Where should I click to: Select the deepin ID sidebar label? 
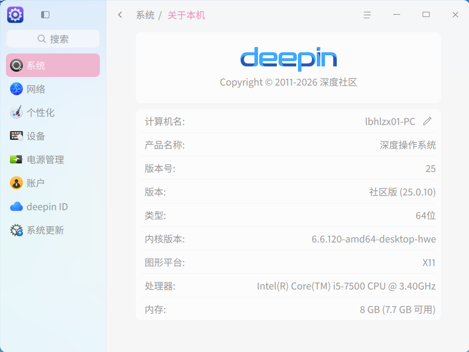tap(47, 207)
